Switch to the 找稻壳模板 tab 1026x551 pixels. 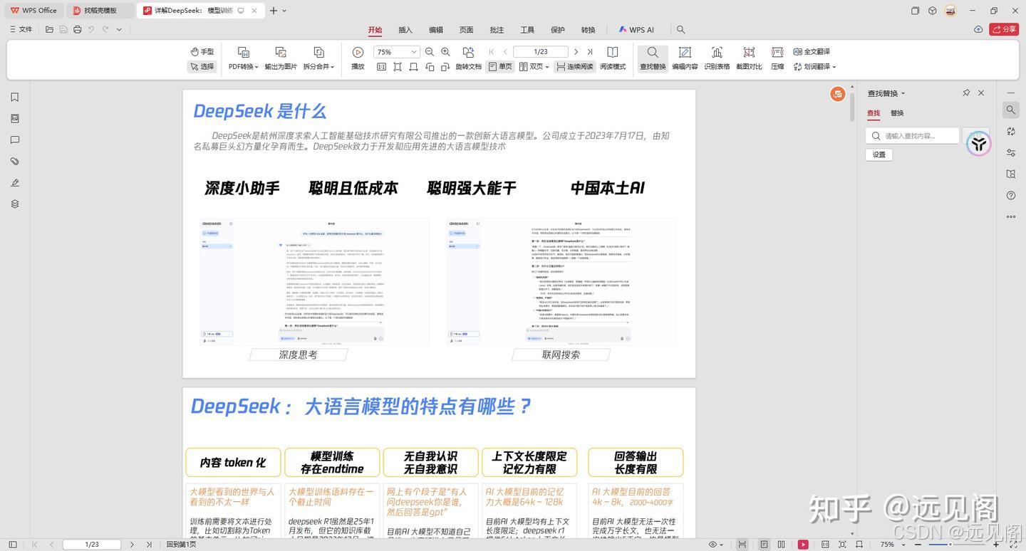[x=100, y=11]
